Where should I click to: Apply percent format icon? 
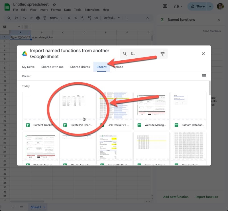(76, 18)
